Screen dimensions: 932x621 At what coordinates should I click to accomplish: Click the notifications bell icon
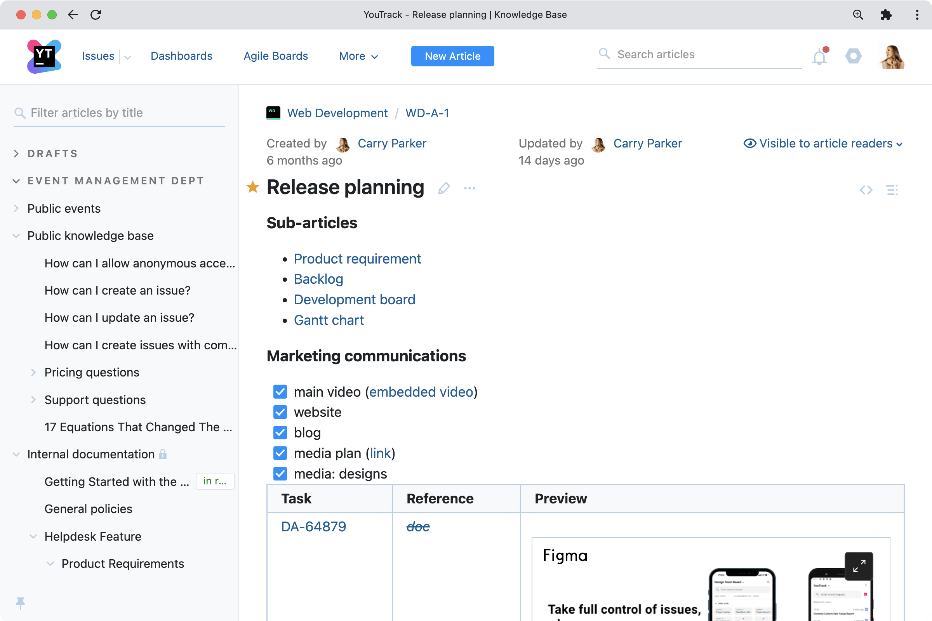coord(819,57)
